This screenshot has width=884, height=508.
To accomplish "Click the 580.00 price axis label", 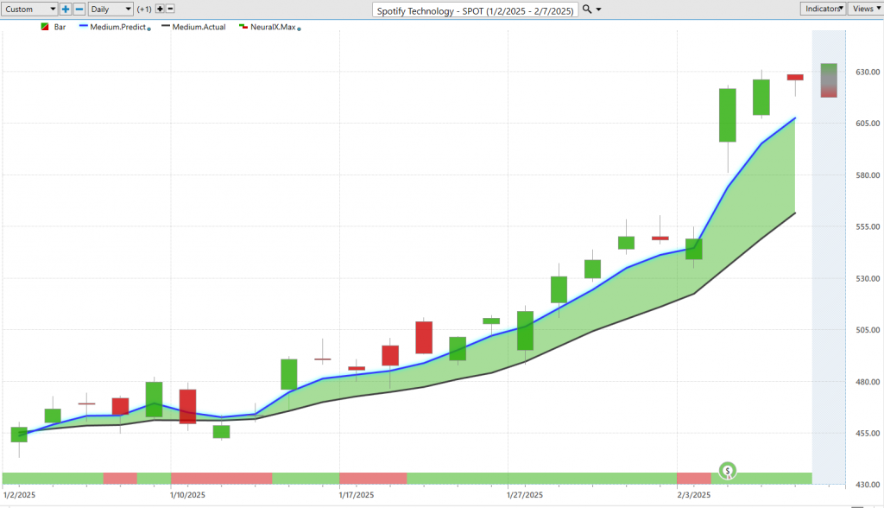I will (868, 175).
